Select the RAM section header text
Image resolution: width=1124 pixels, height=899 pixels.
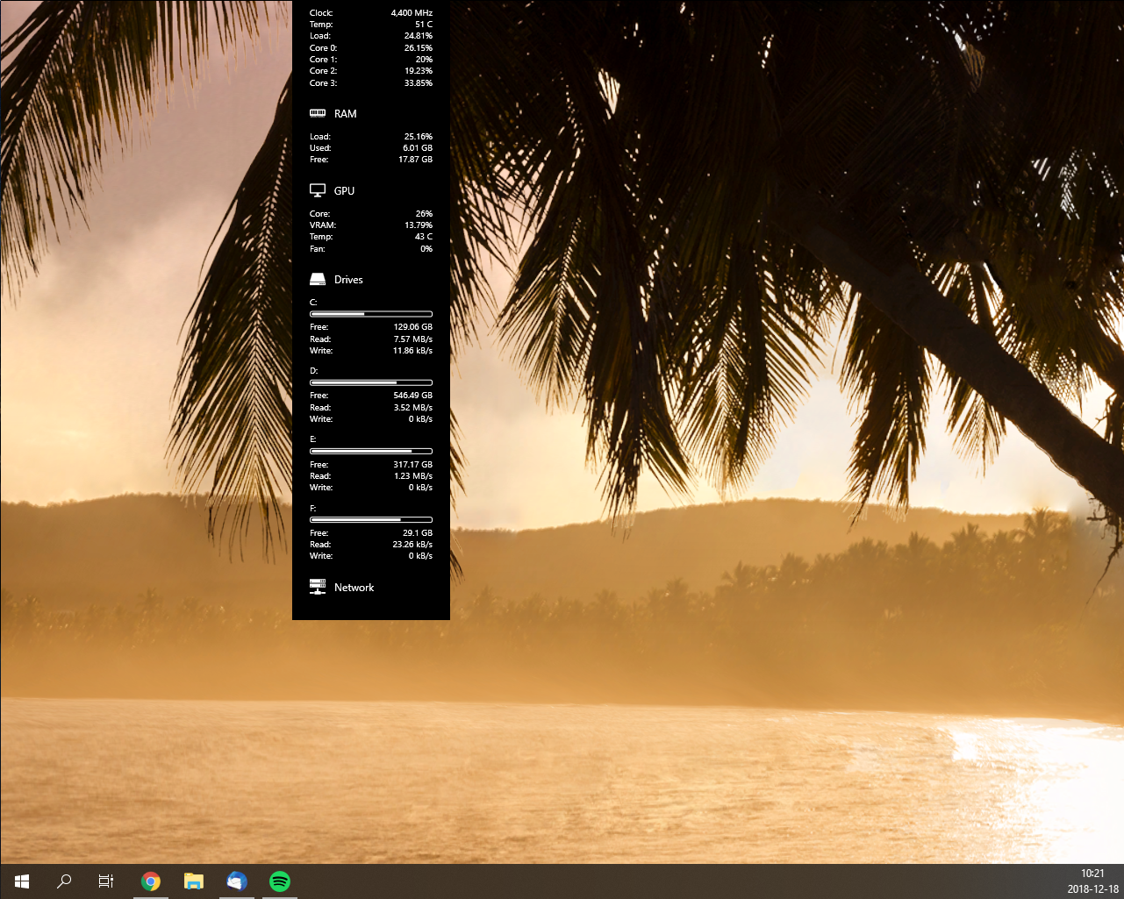[x=344, y=113]
